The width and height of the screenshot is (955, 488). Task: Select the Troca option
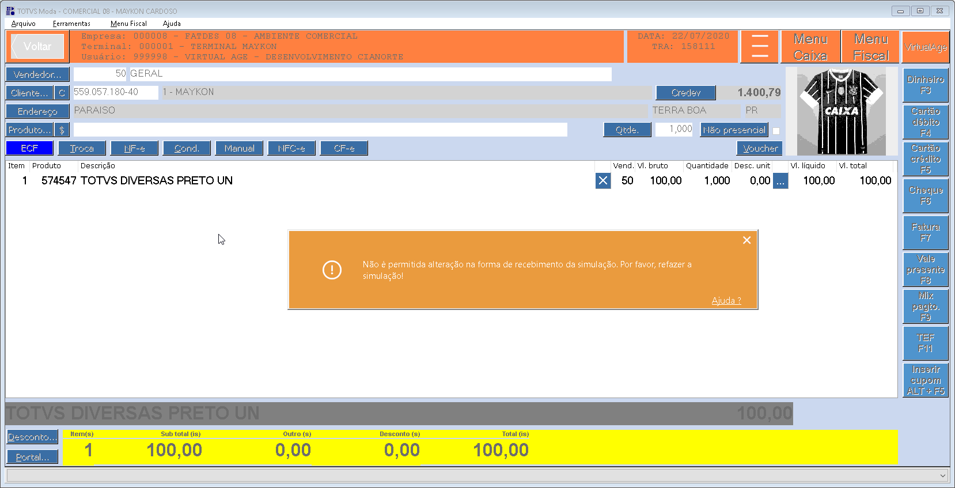82,148
